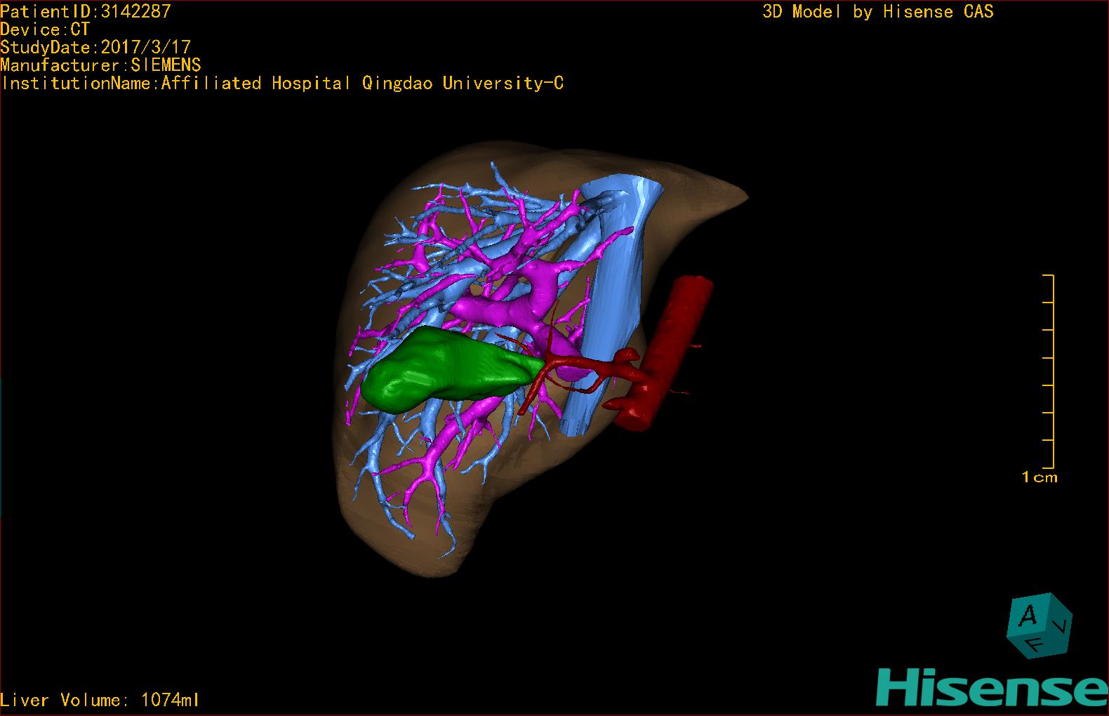Screen dimensions: 1109x716
Task: Click the InstitutionName Qingdao University text
Action: coord(282,84)
